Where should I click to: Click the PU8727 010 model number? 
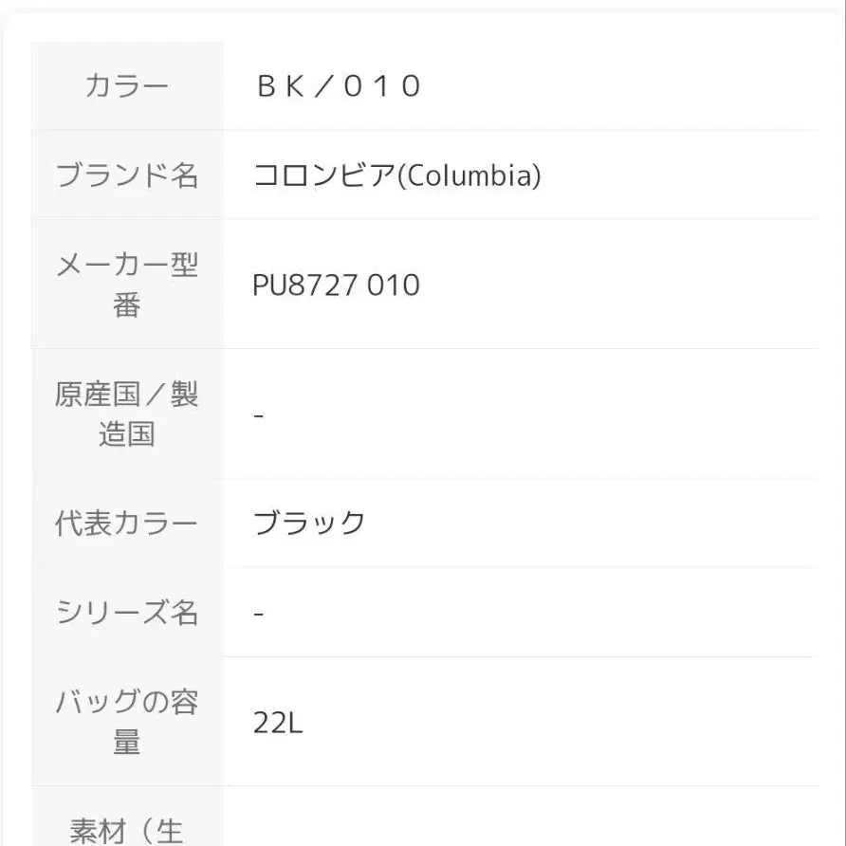tap(336, 285)
